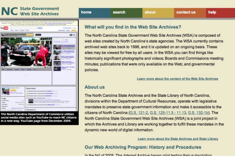Click the 'What will you find' heading
The image size is (235, 160).
click(x=133, y=27)
